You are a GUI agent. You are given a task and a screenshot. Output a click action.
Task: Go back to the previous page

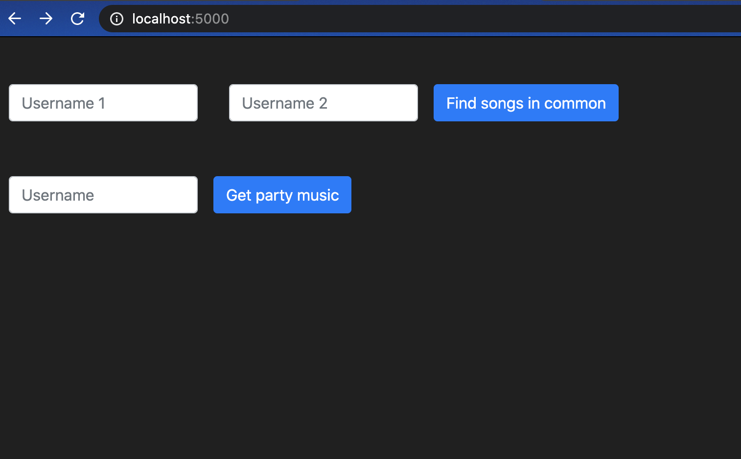point(15,19)
